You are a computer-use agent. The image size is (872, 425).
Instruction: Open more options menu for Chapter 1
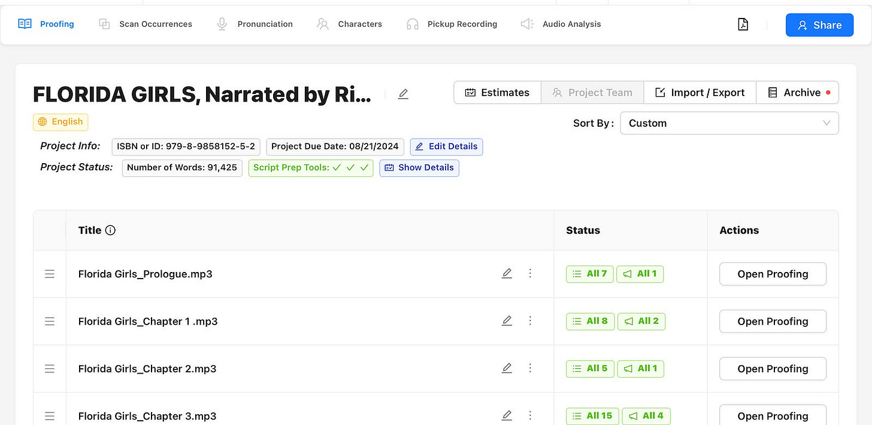pos(530,320)
